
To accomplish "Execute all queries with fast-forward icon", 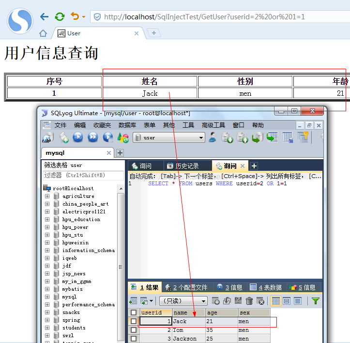I will point(92,137).
